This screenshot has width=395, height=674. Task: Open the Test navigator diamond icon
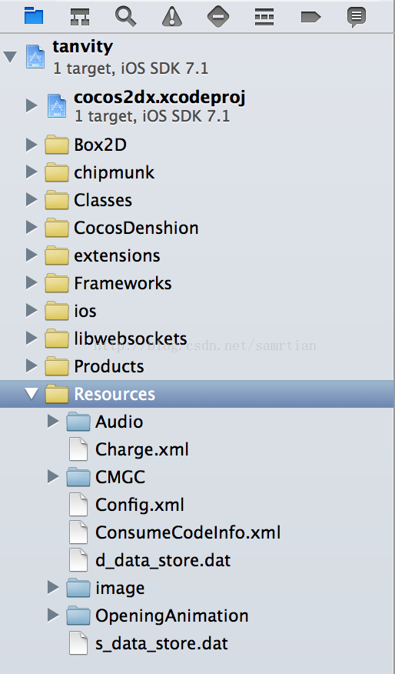click(218, 17)
